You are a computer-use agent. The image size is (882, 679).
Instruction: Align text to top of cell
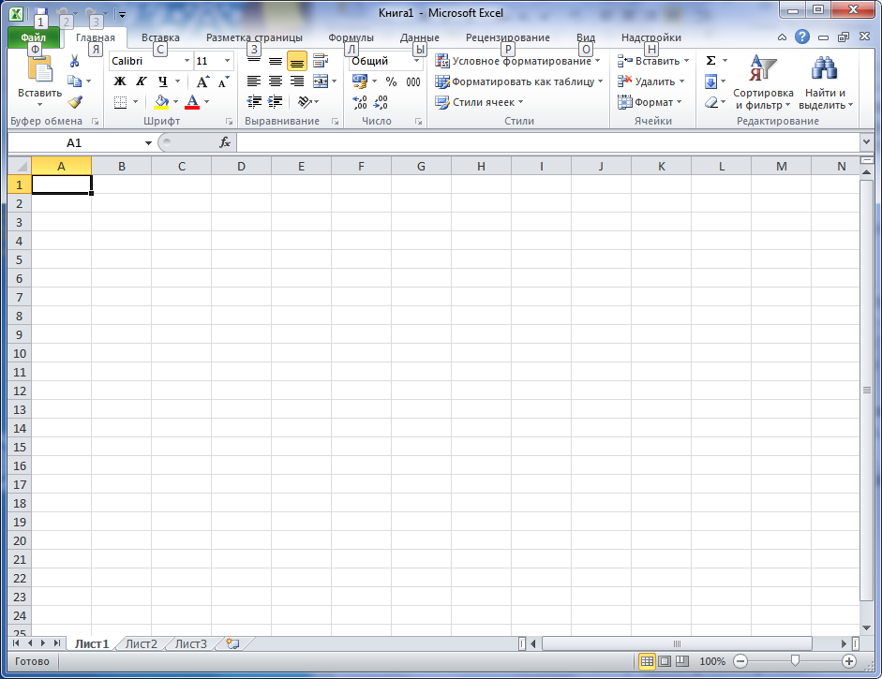[254, 61]
